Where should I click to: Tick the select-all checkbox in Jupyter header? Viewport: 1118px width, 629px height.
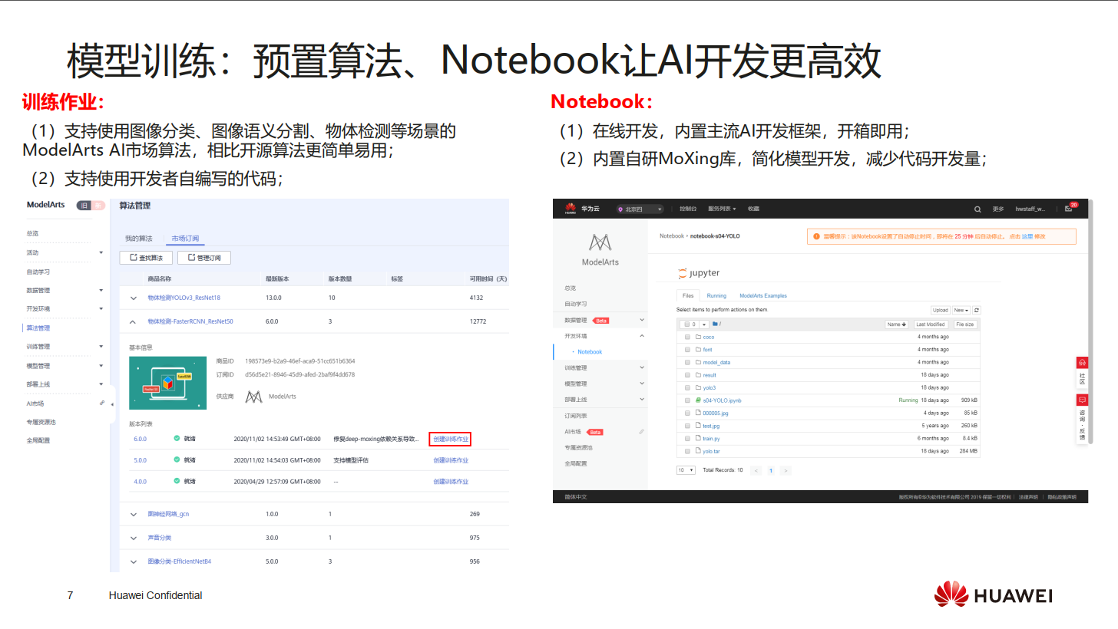click(686, 324)
